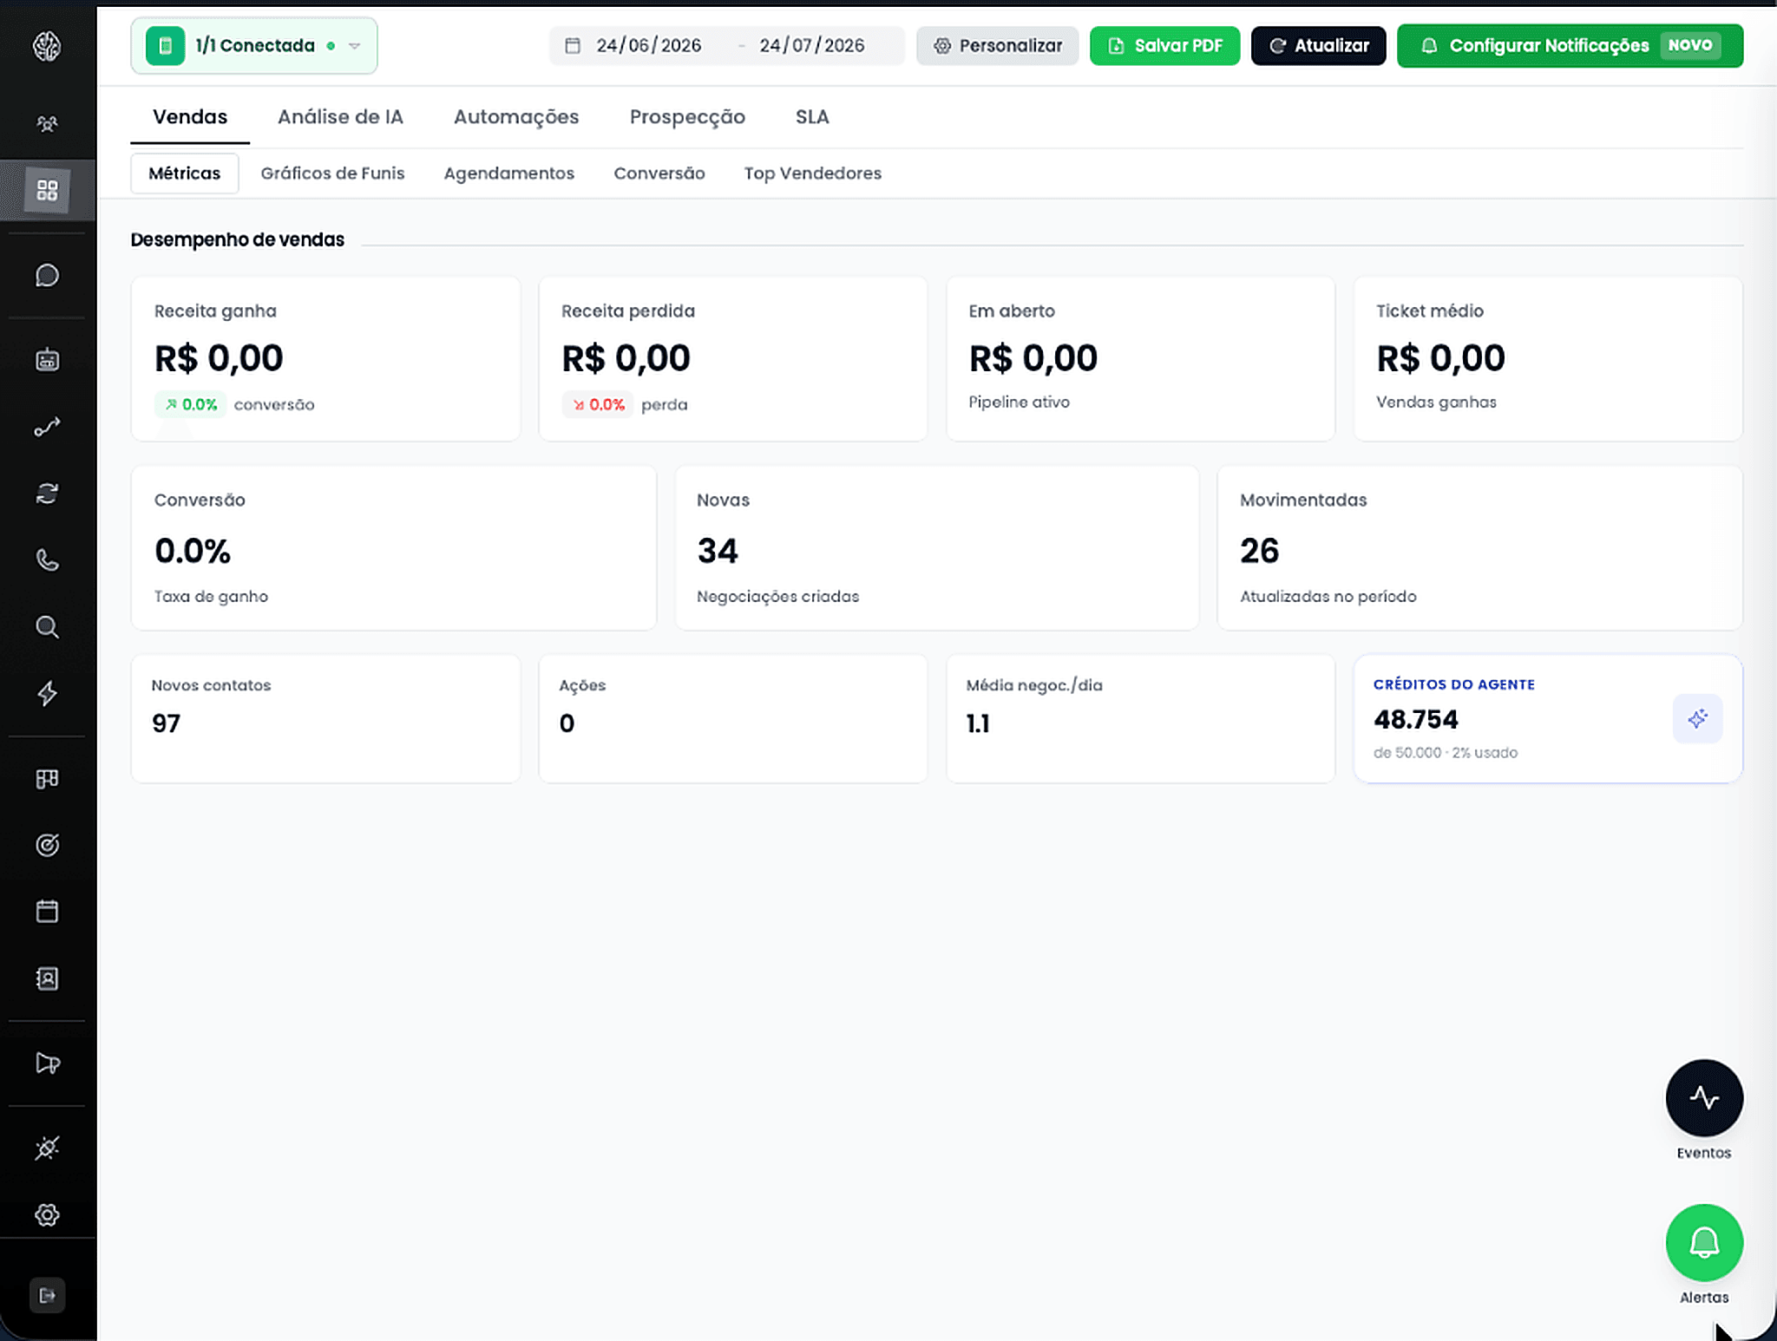The height and width of the screenshot is (1341, 1777).
Task: Open the Gráficos de Funis sub-tab
Action: 332,173
